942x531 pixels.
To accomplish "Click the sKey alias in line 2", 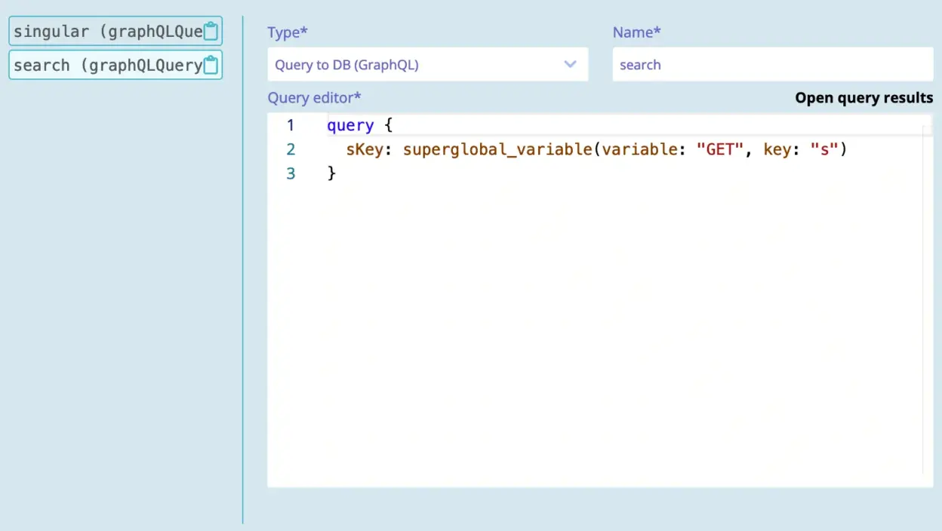I will click(364, 149).
